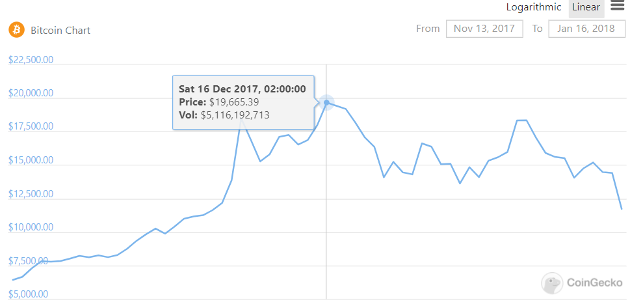Select the Linear scale option

point(586,7)
